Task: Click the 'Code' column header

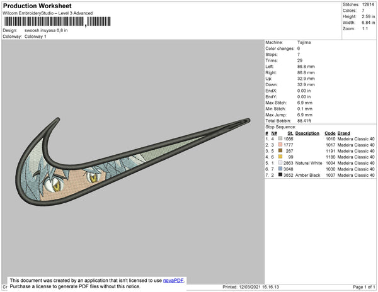Action: pos(330,133)
